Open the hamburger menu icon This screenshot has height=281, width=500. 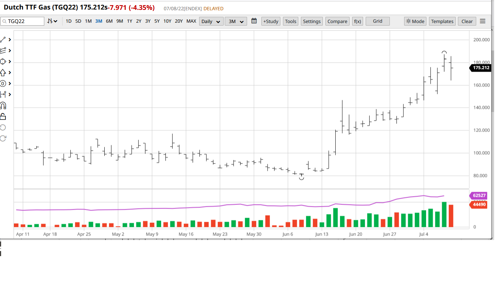483,21
